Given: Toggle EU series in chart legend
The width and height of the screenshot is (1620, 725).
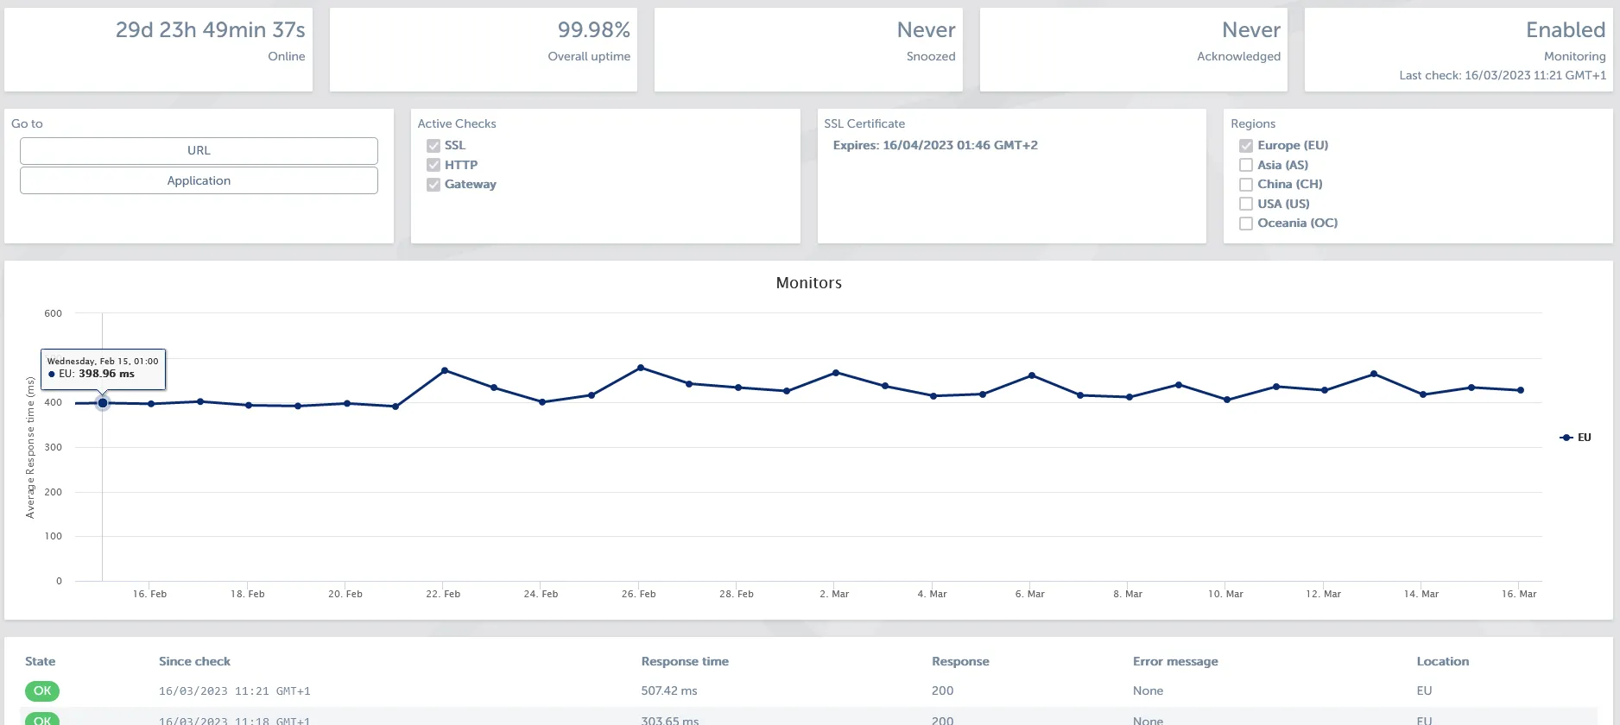Looking at the screenshot, I should (1576, 438).
